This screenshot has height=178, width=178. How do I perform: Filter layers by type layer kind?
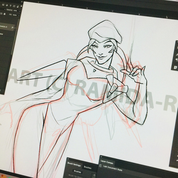[x=11, y=6]
